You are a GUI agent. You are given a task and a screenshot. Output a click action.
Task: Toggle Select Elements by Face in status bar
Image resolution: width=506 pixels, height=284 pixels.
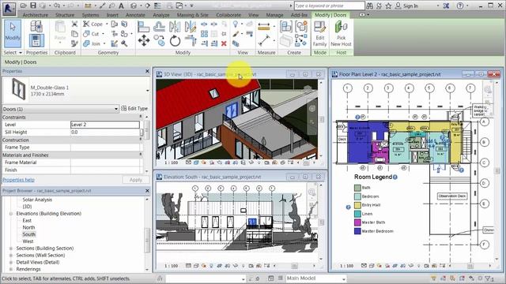(x=462, y=278)
